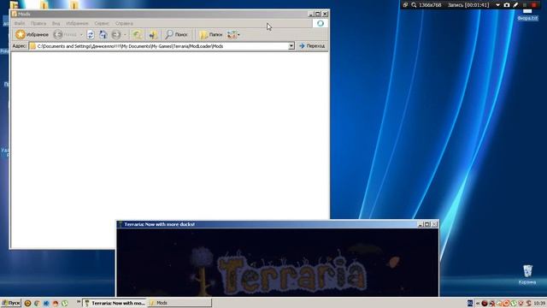Stop recording with the red button
Image resolution: width=547 pixels, height=308 pixels.
point(533,5)
